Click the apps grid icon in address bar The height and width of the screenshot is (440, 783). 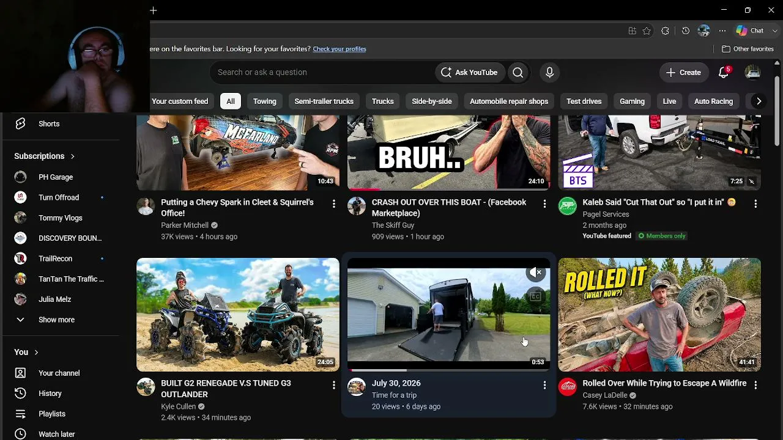[633, 31]
